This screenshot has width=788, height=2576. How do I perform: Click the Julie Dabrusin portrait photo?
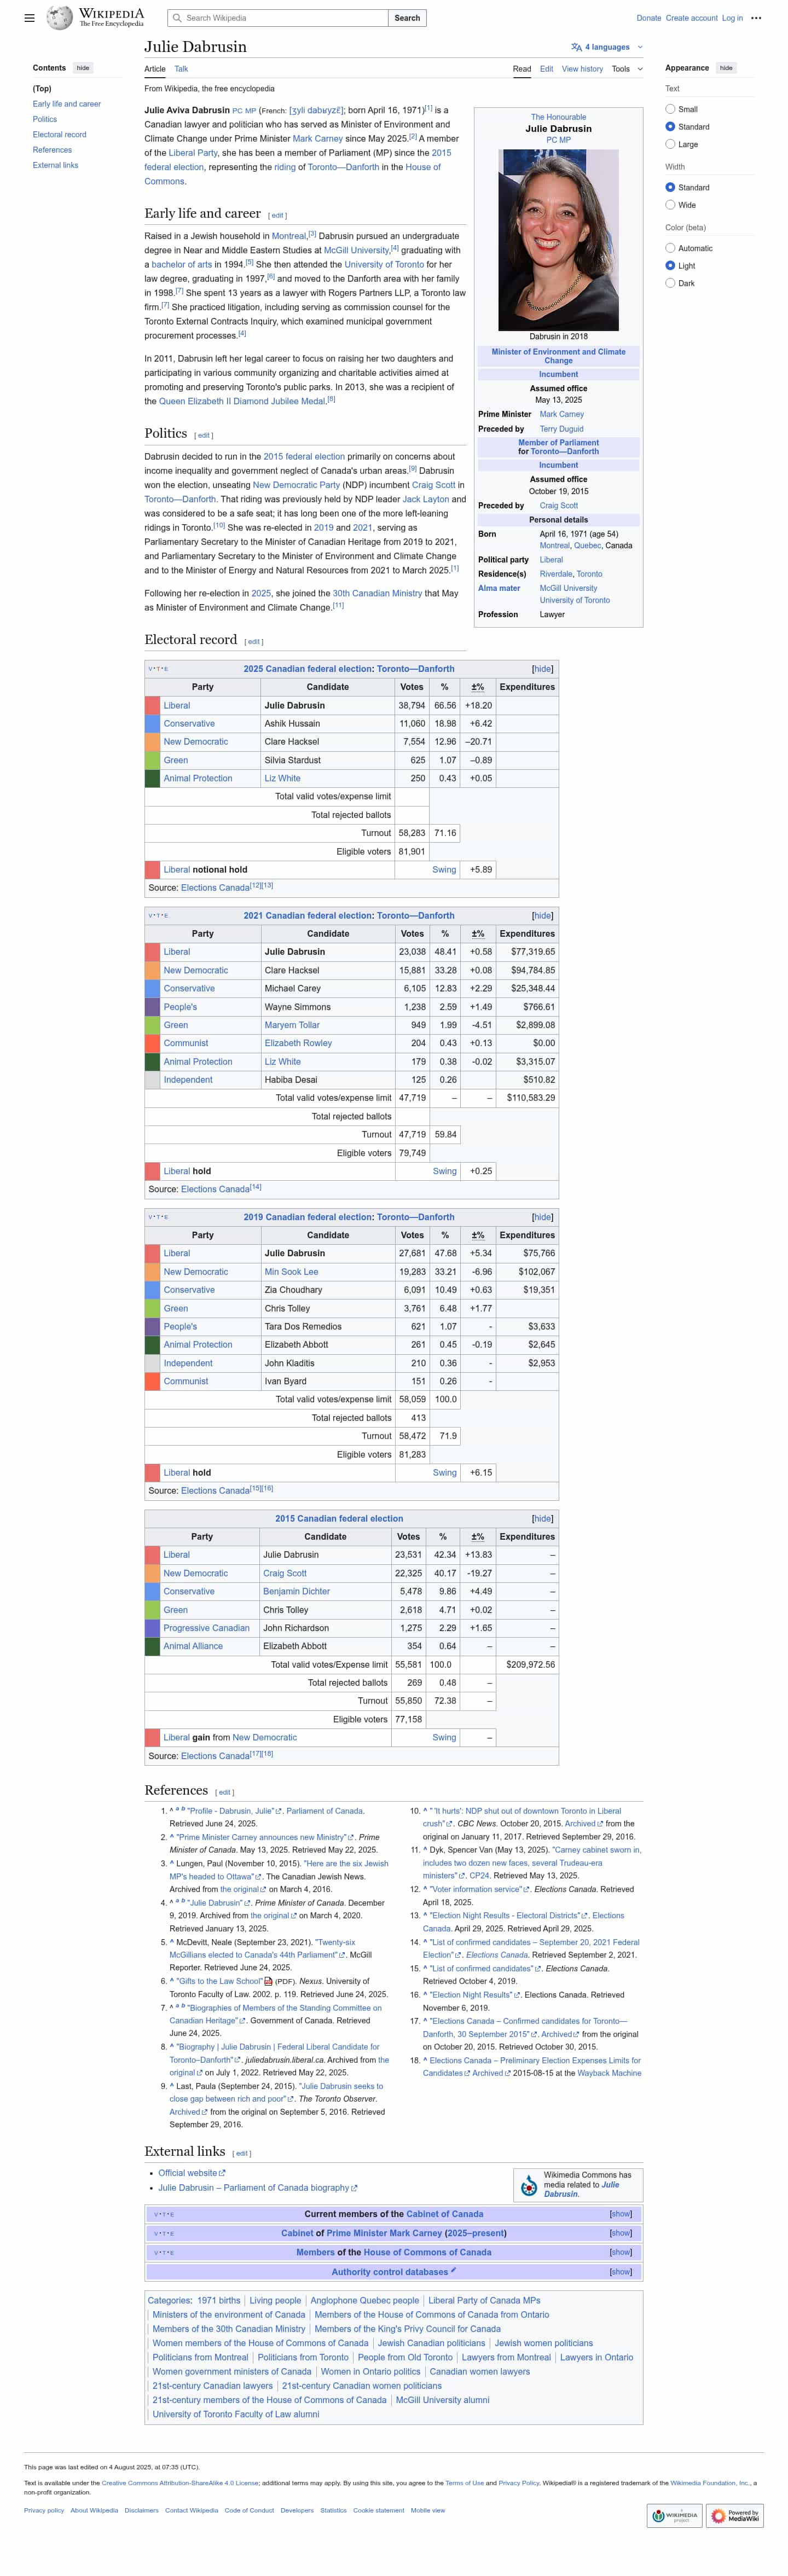point(558,240)
